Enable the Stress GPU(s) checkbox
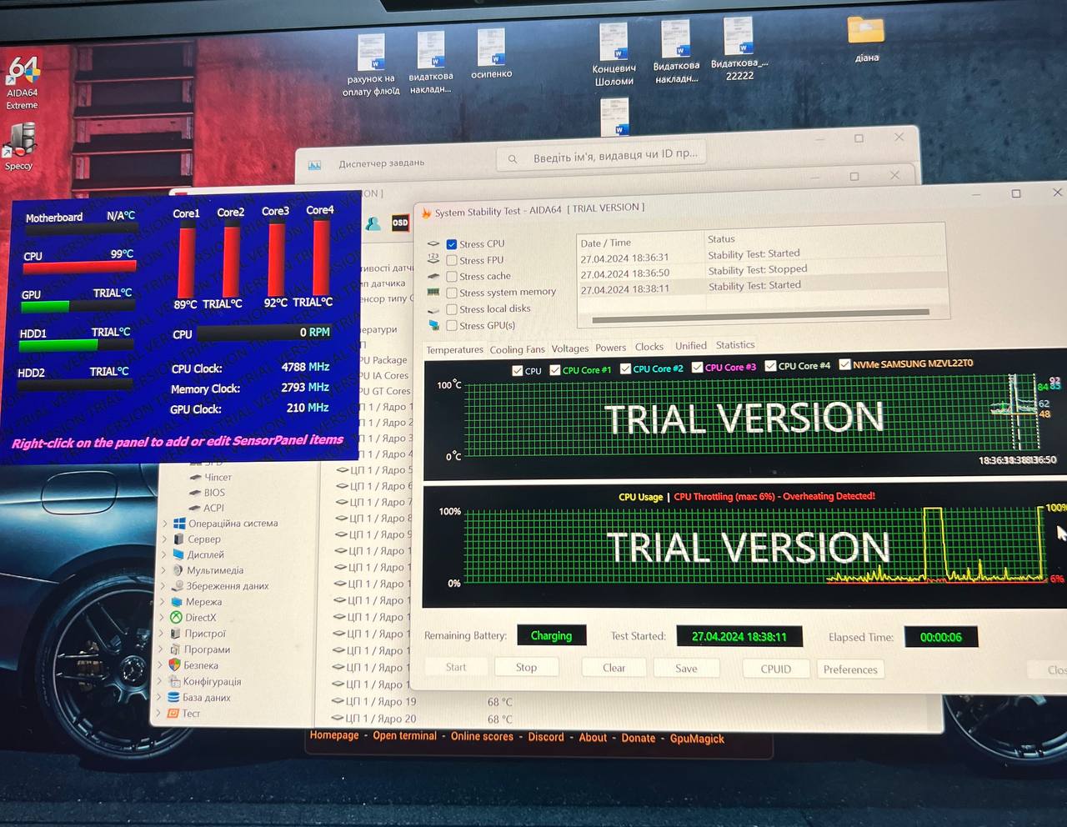Screen dimensions: 1067x827 [452, 326]
